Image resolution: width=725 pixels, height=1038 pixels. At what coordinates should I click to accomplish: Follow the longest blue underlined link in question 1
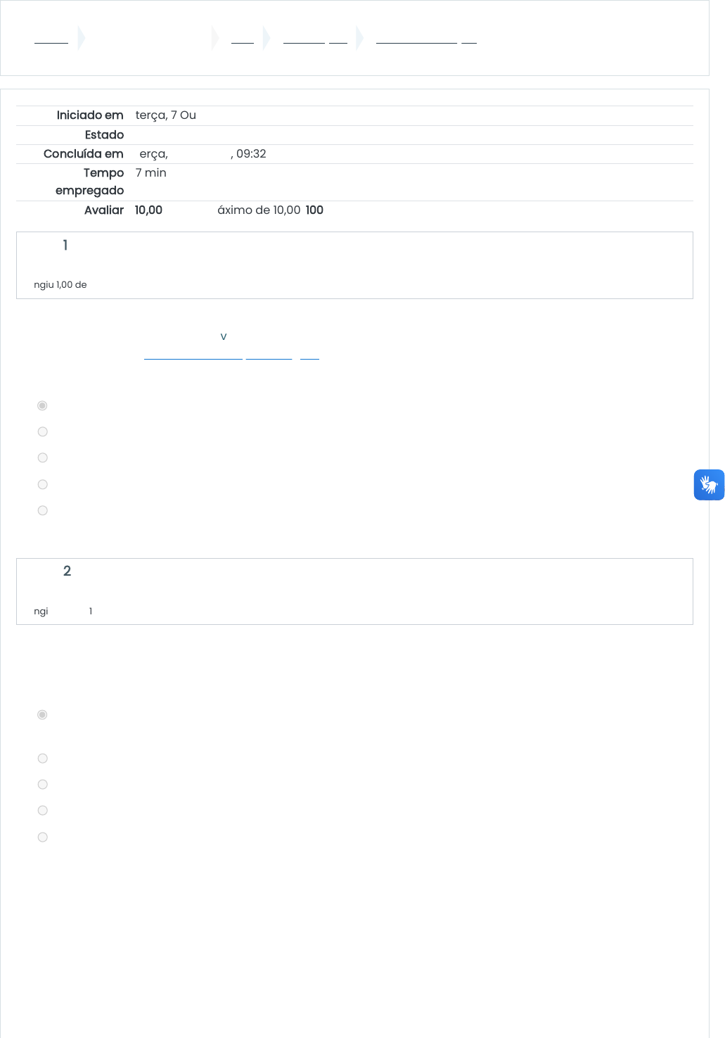[x=193, y=355]
